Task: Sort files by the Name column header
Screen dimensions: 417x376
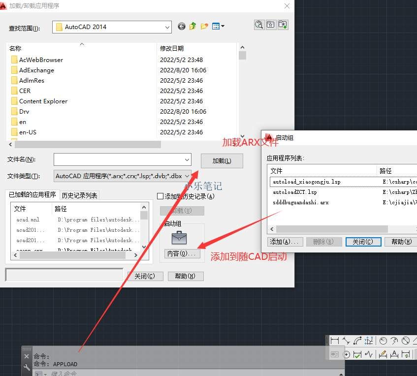Action: (x=81, y=48)
